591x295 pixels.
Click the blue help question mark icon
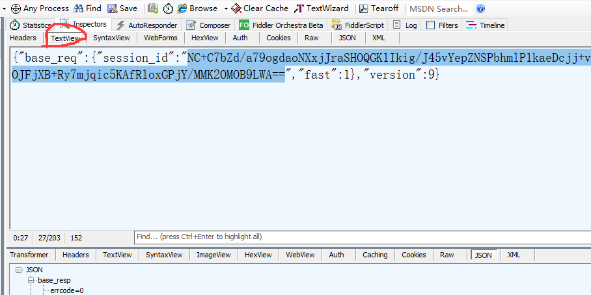pos(480,8)
